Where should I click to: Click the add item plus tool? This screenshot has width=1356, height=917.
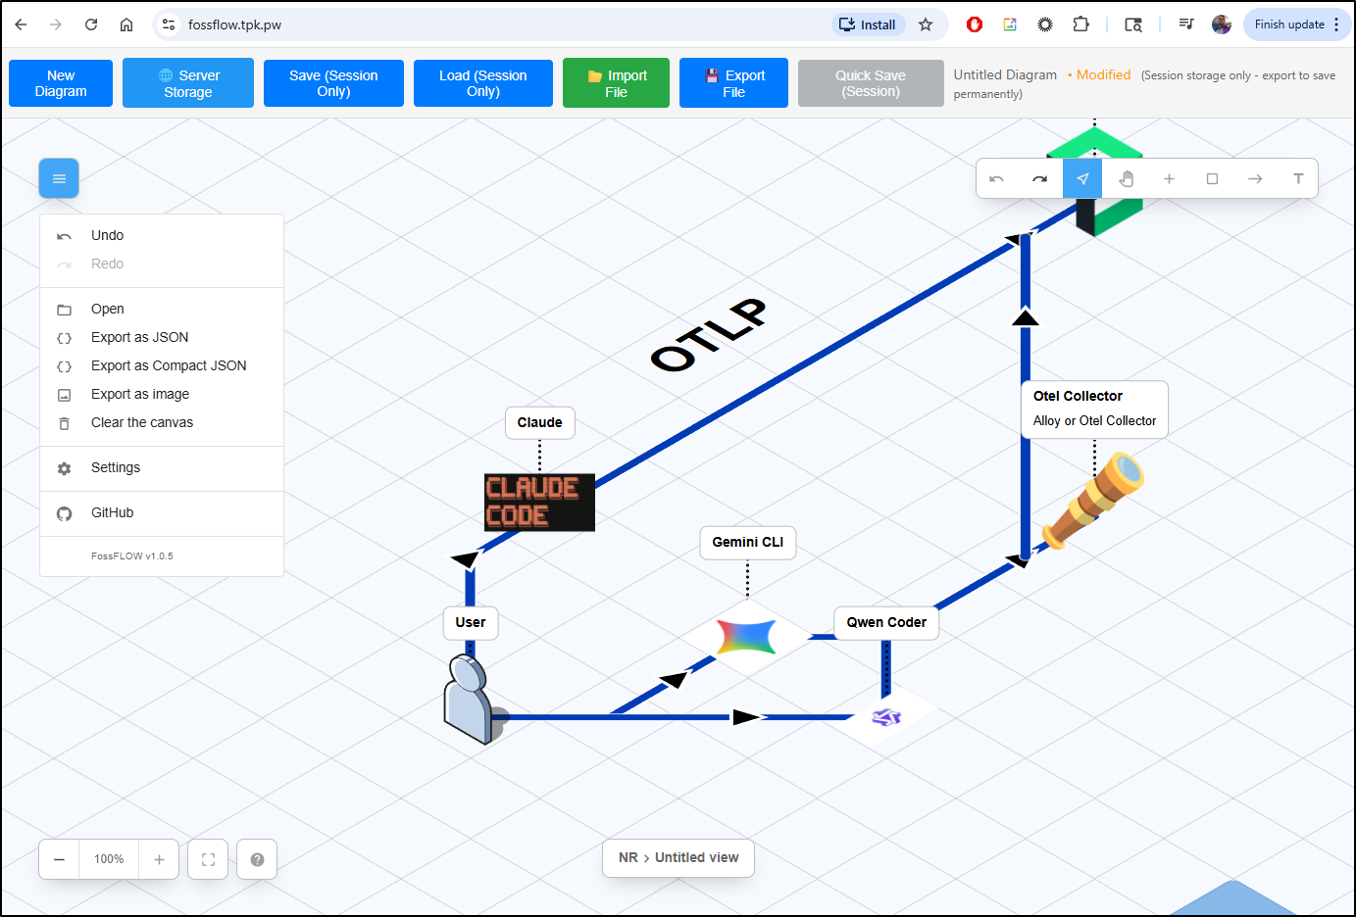click(x=1169, y=179)
